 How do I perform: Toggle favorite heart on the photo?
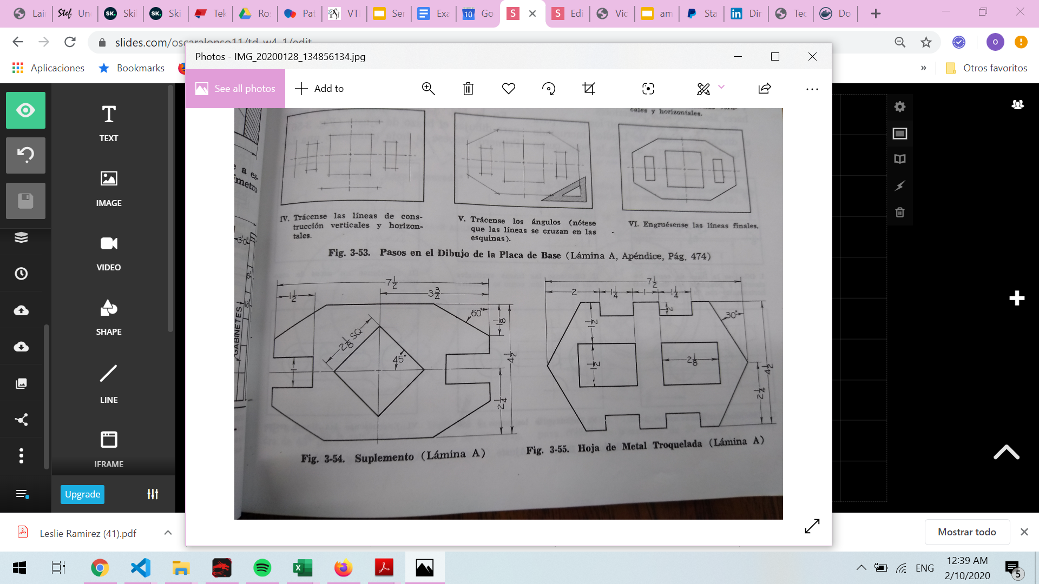[x=508, y=89]
